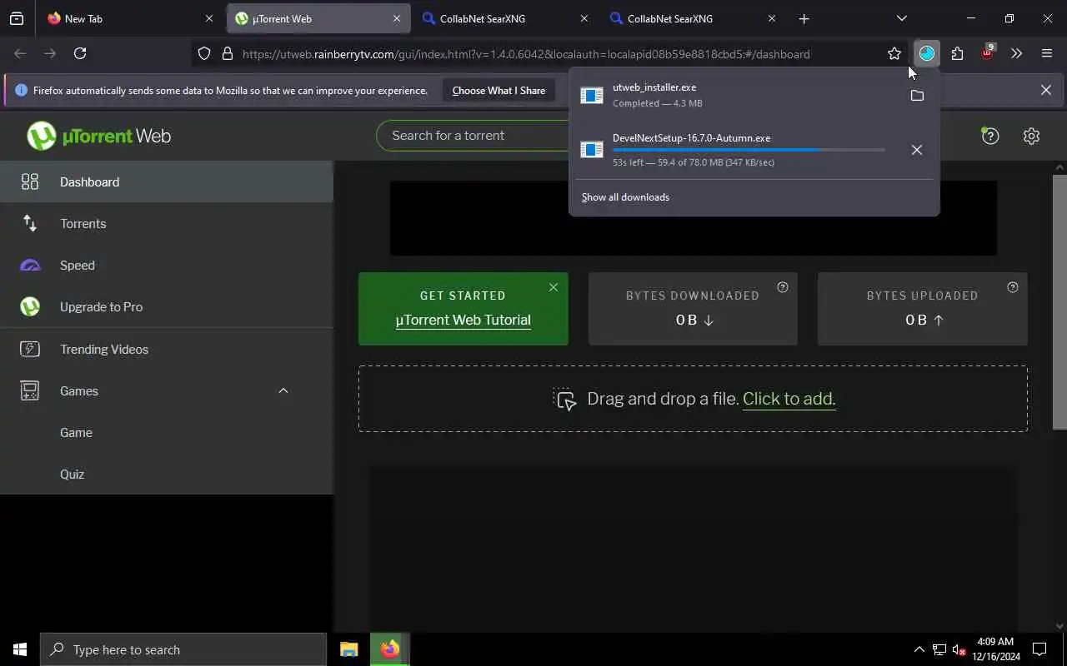
Task: Click the µTorrent Web logo
Action: [98, 136]
